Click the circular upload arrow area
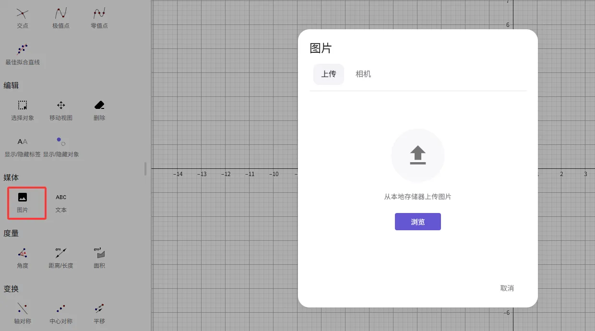595x331 pixels. tap(418, 155)
